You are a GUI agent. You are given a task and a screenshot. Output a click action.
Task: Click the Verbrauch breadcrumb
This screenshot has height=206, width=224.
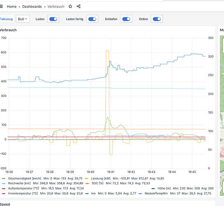click(56, 7)
